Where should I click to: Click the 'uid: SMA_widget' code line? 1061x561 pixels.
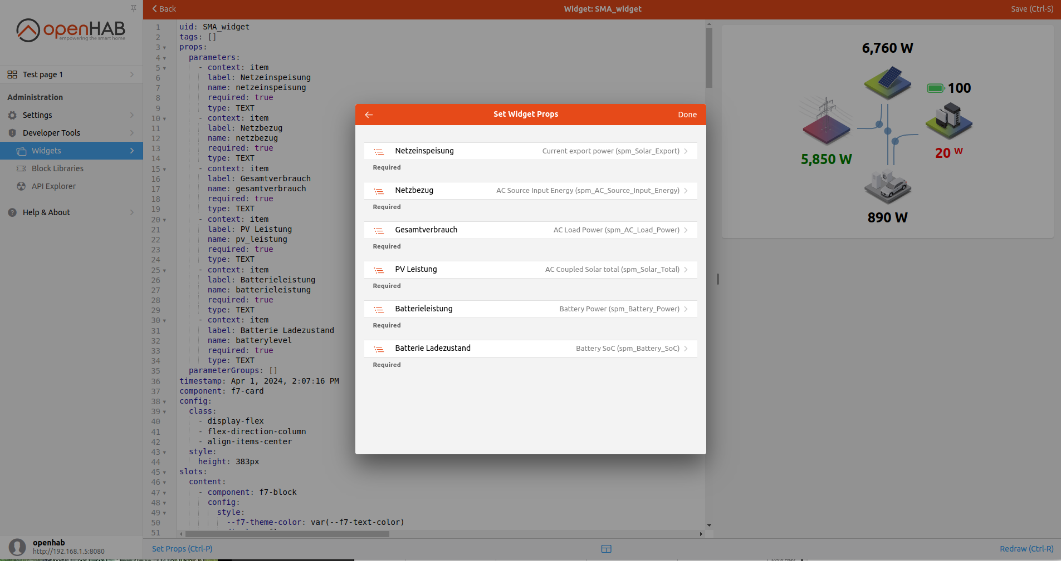(214, 27)
